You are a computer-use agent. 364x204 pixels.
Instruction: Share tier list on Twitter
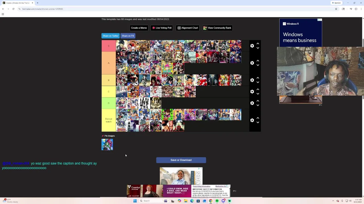pyautogui.click(x=110, y=36)
